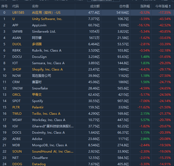Open Doximity, Inc. Class A name
Screen dimensions: 174x166
(48, 133)
